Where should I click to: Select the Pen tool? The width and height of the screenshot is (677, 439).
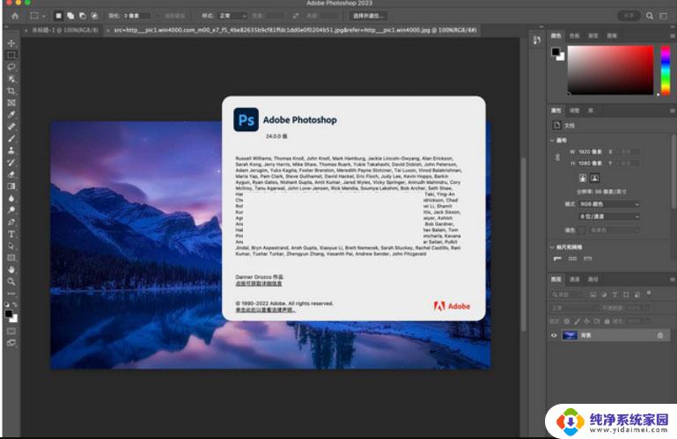point(11,222)
